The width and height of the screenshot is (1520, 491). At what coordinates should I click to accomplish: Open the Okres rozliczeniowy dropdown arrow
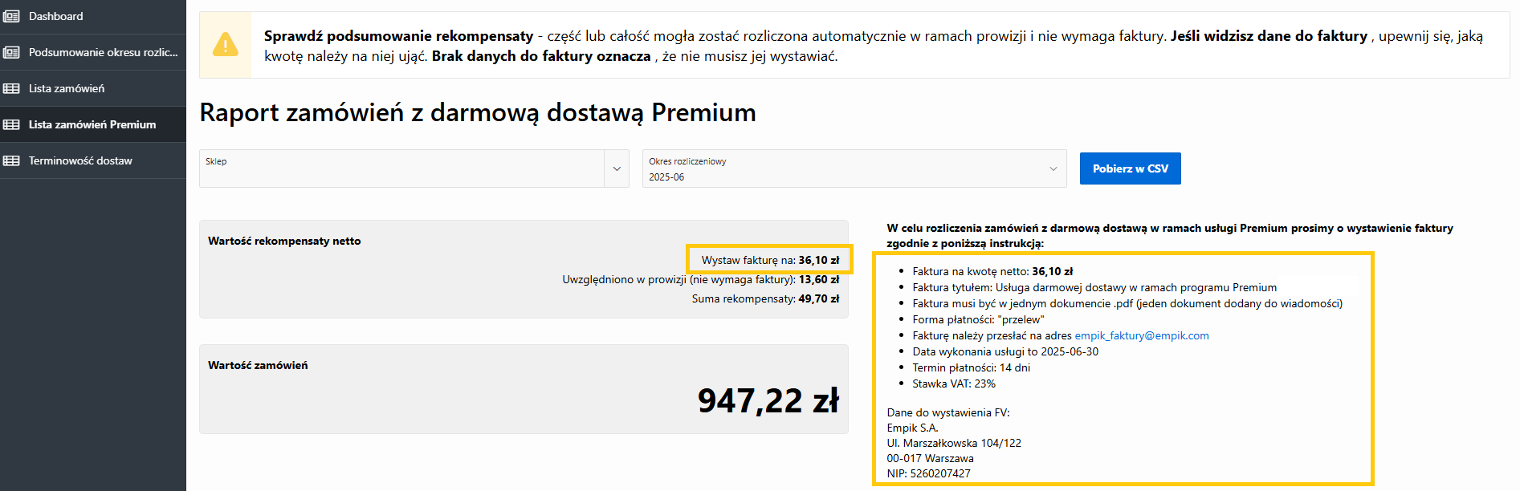point(1053,168)
